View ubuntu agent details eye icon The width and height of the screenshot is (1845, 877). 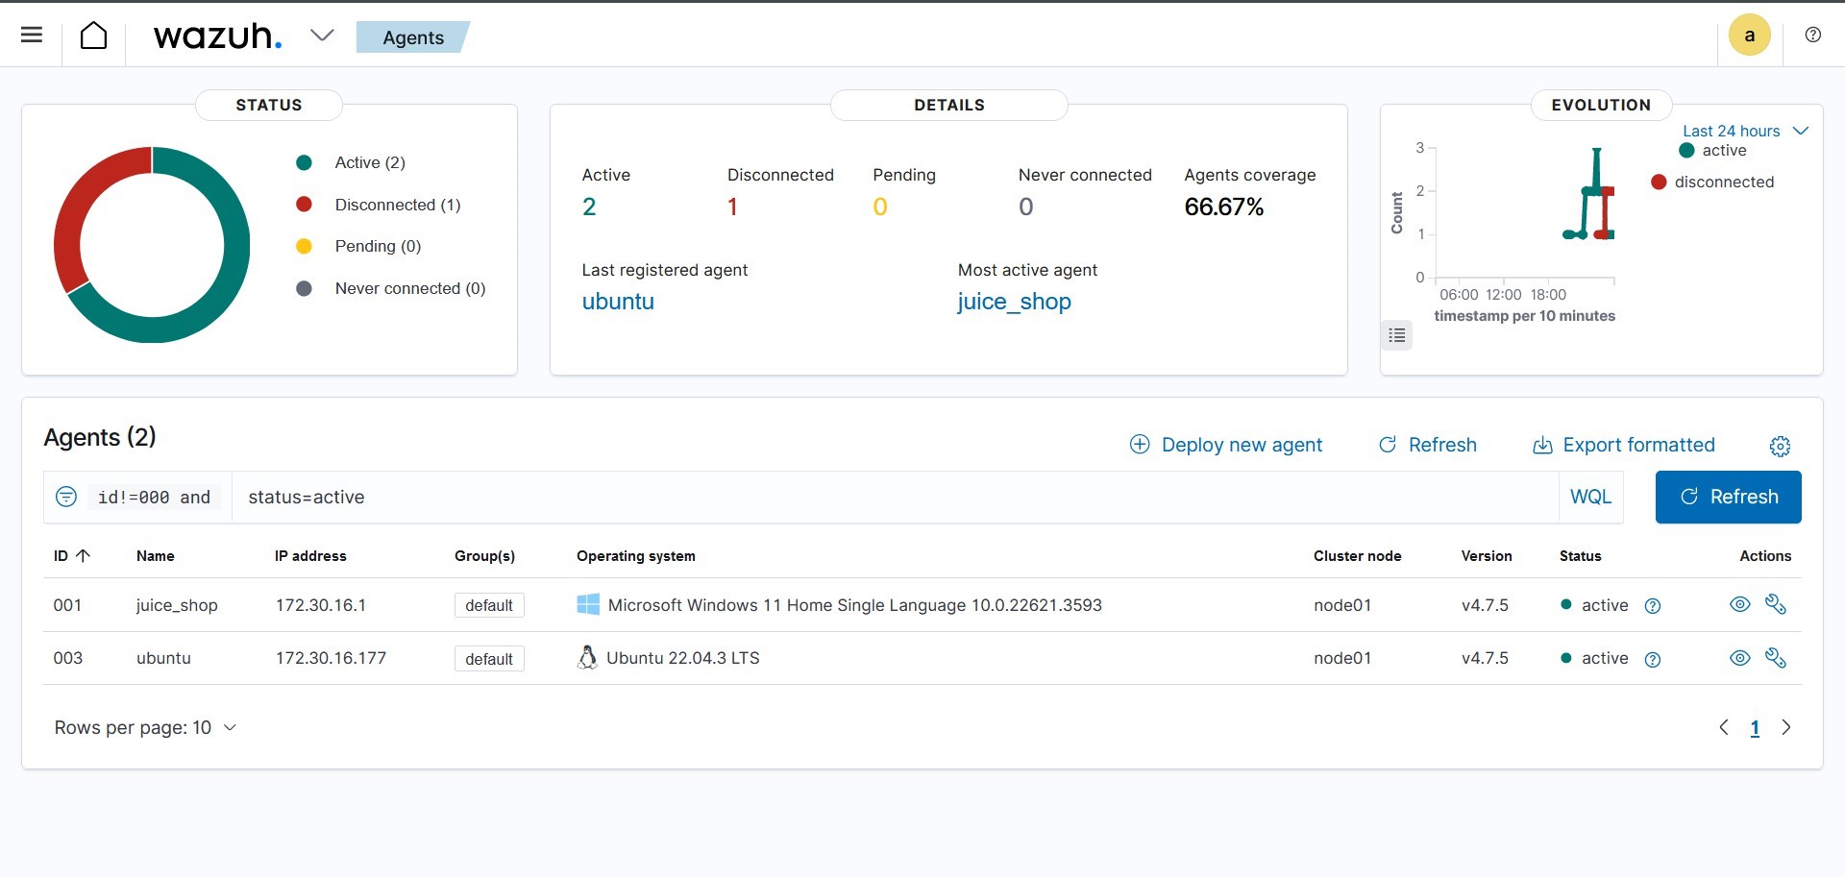1739,658
